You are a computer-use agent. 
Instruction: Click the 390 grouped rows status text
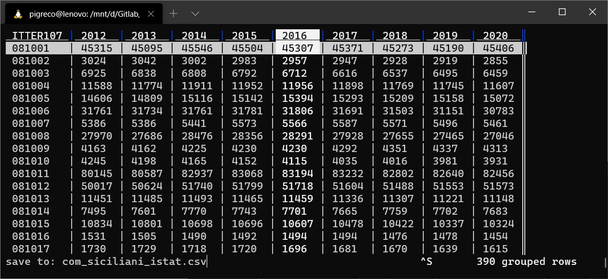[x=526, y=261]
